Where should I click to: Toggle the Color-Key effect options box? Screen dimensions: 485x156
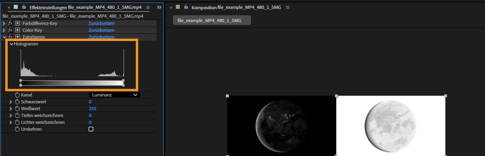click(x=17, y=30)
